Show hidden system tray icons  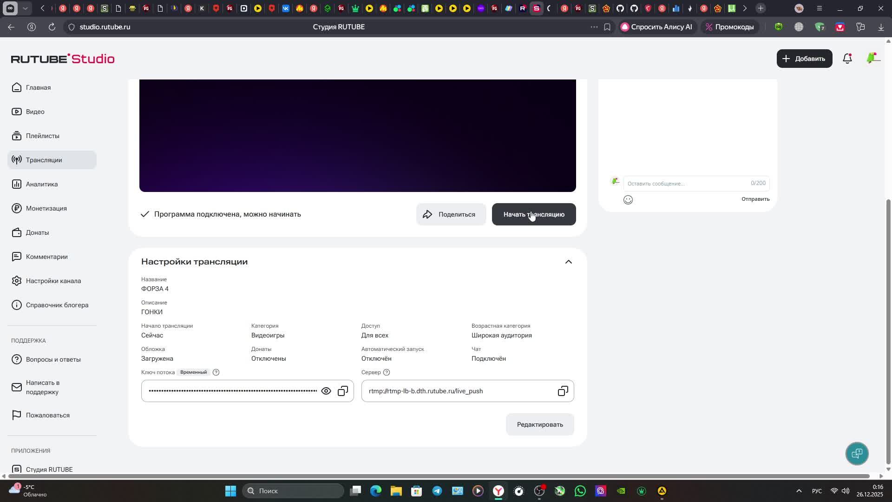[799, 491]
